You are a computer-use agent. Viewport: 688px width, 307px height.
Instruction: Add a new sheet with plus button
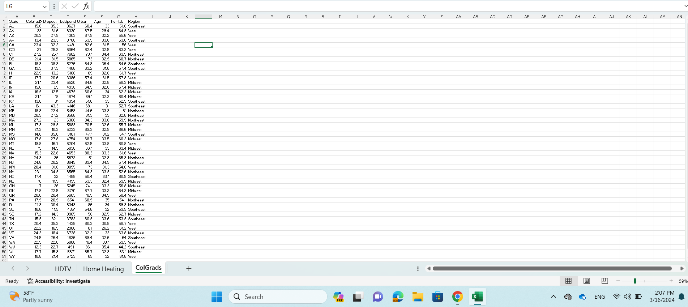189,268
